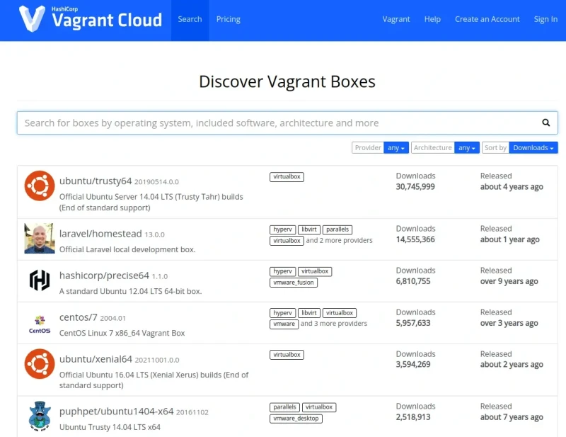Expand the Sort by Downloads dropdown
Image resolution: width=566 pixels, height=437 pixels.
[533, 148]
